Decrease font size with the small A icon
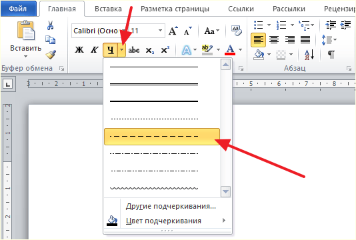 click(187, 31)
